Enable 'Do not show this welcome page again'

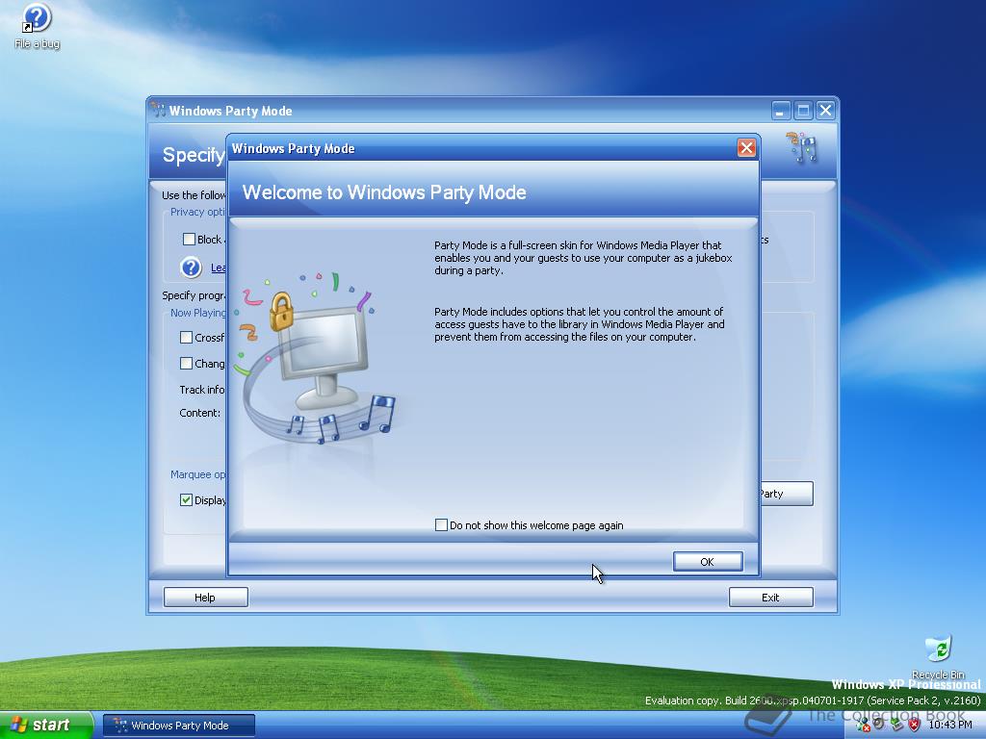[440, 525]
